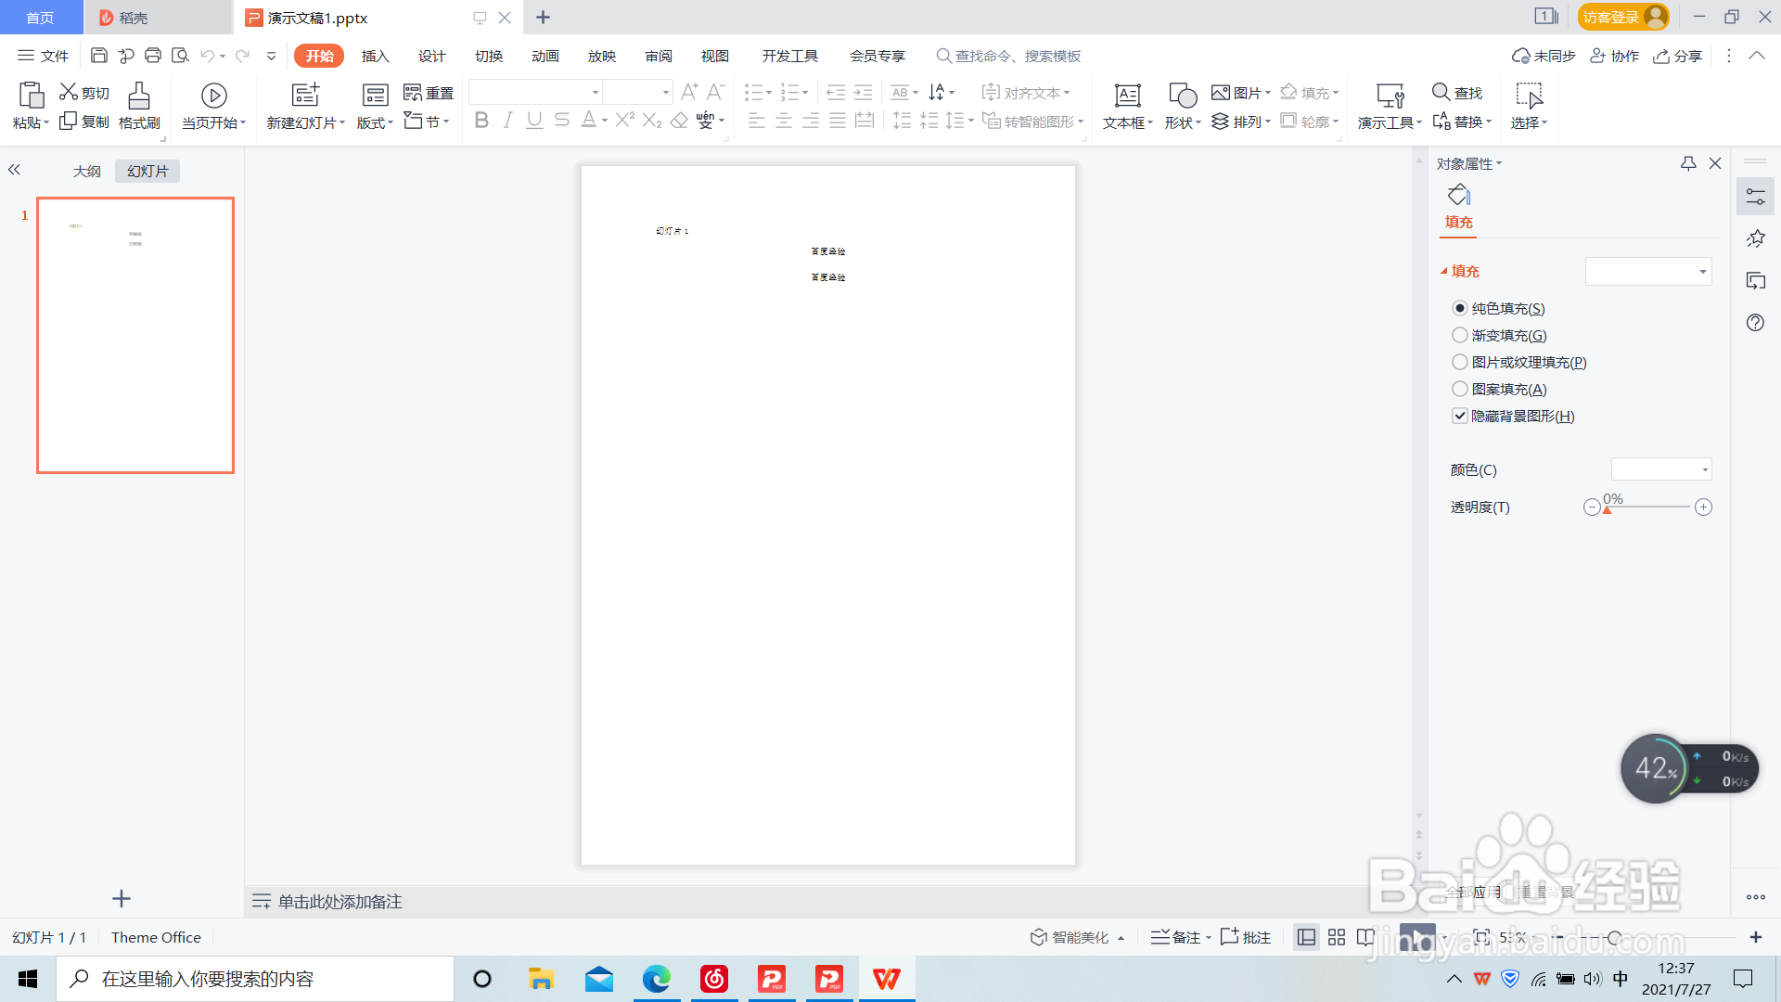Image resolution: width=1781 pixels, height=1002 pixels.
Task: Click the Guest Login (访客登录) button
Action: pos(1623,17)
